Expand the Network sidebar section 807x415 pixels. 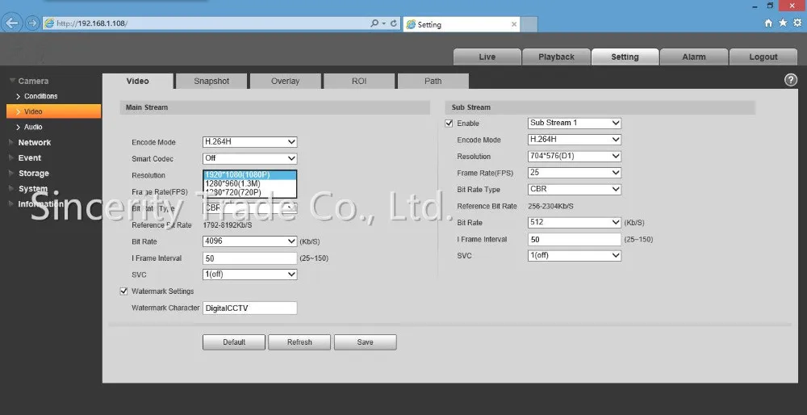[35, 143]
